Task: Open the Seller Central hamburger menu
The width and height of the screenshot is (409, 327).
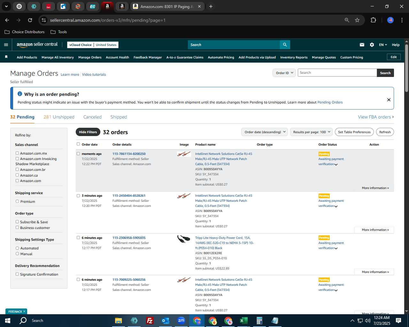Action: tap(6, 45)
